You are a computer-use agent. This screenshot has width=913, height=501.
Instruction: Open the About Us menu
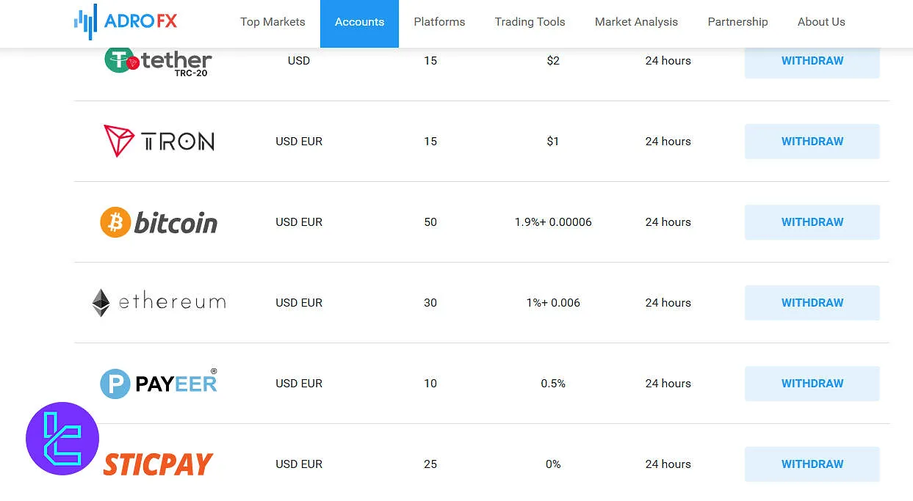click(x=821, y=22)
